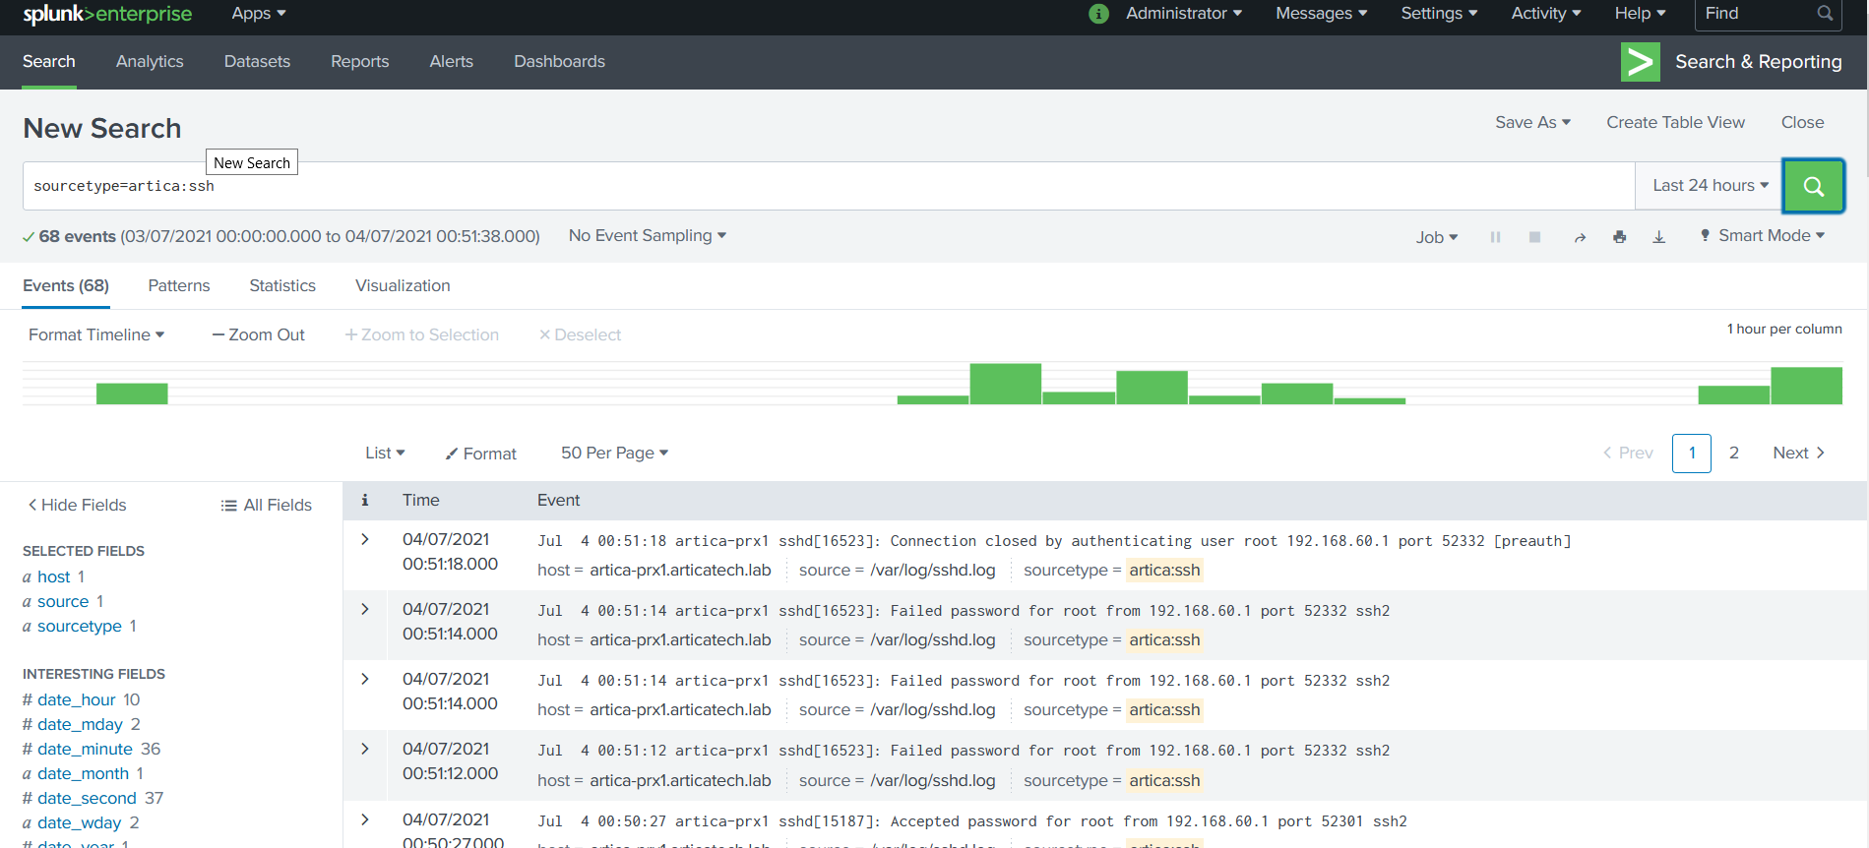Image resolution: width=1869 pixels, height=848 pixels.
Task: Switch to the Visualization tab
Action: click(403, 286)
